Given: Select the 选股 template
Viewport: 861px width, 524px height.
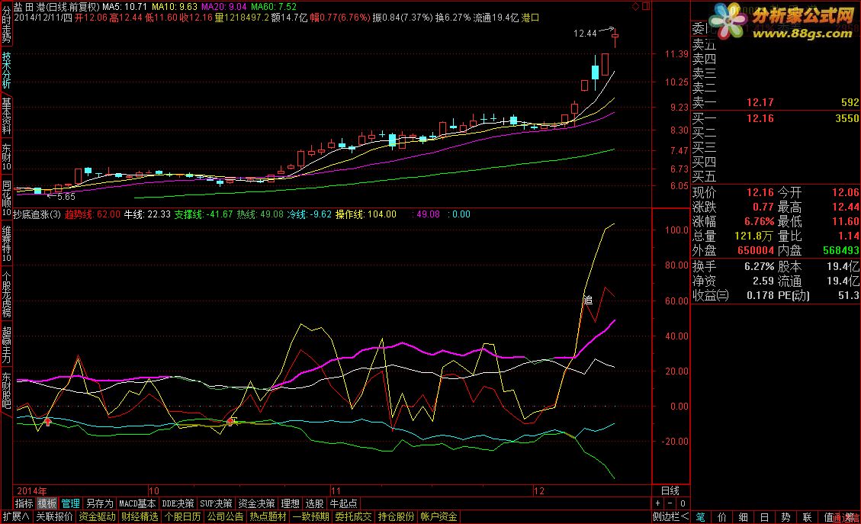Looking at the screenshot, I should point(315,503).
